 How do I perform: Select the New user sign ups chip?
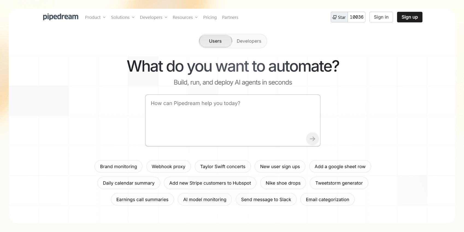click(x=280, y=166)
